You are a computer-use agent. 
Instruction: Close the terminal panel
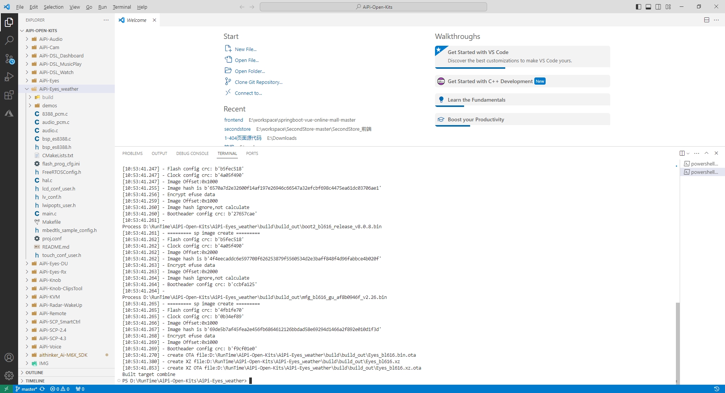(x=716, y=153)
